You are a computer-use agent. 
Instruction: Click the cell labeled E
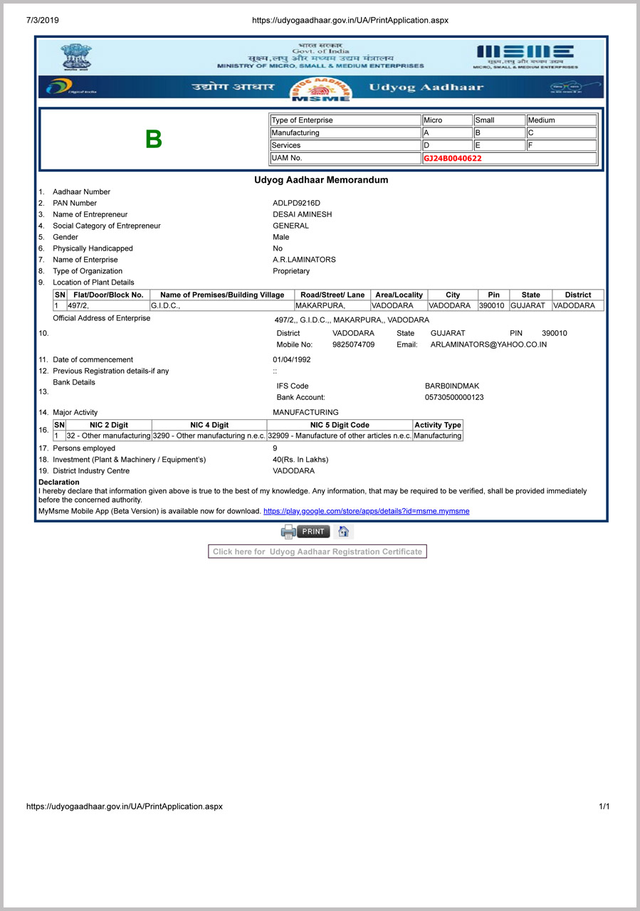499,145
